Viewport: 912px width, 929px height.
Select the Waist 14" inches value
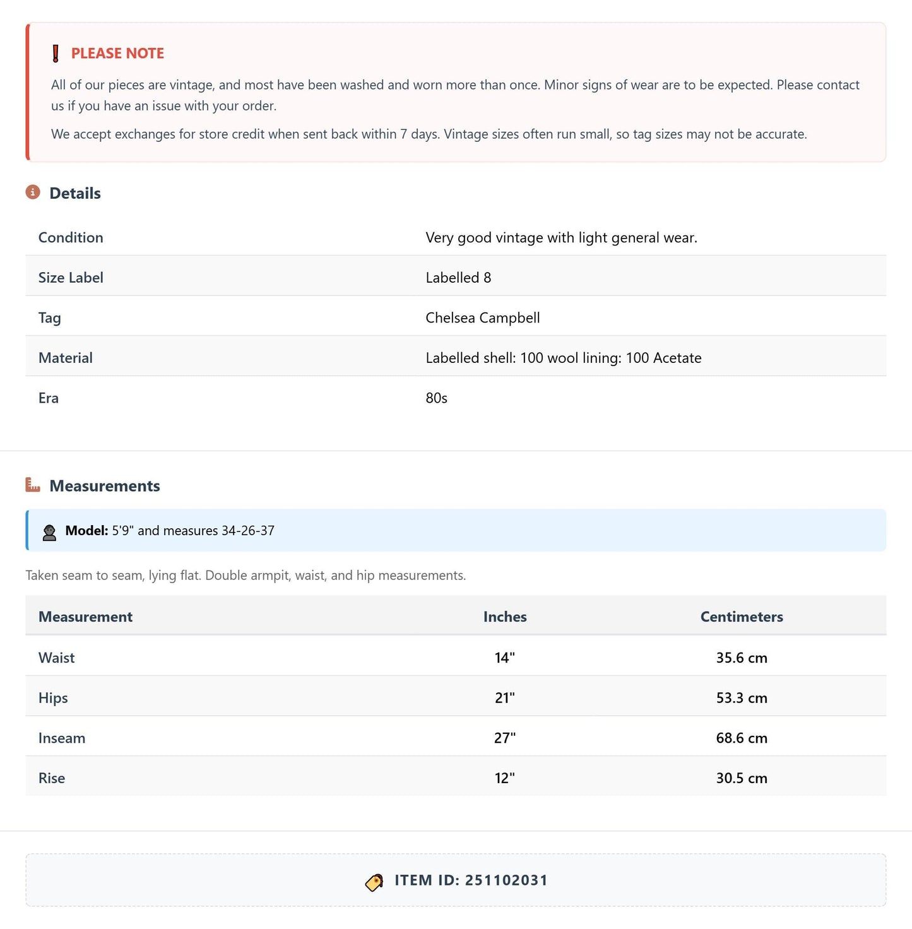[505, 658]
